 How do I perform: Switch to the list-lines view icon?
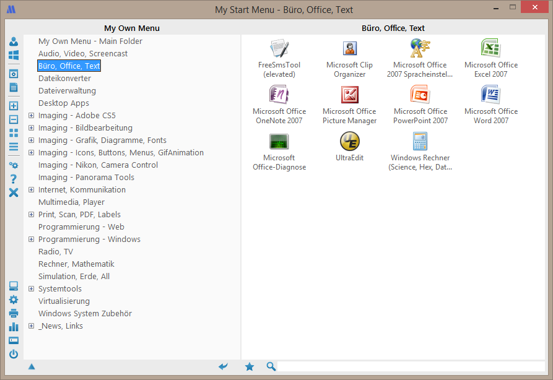coord(14,147)
